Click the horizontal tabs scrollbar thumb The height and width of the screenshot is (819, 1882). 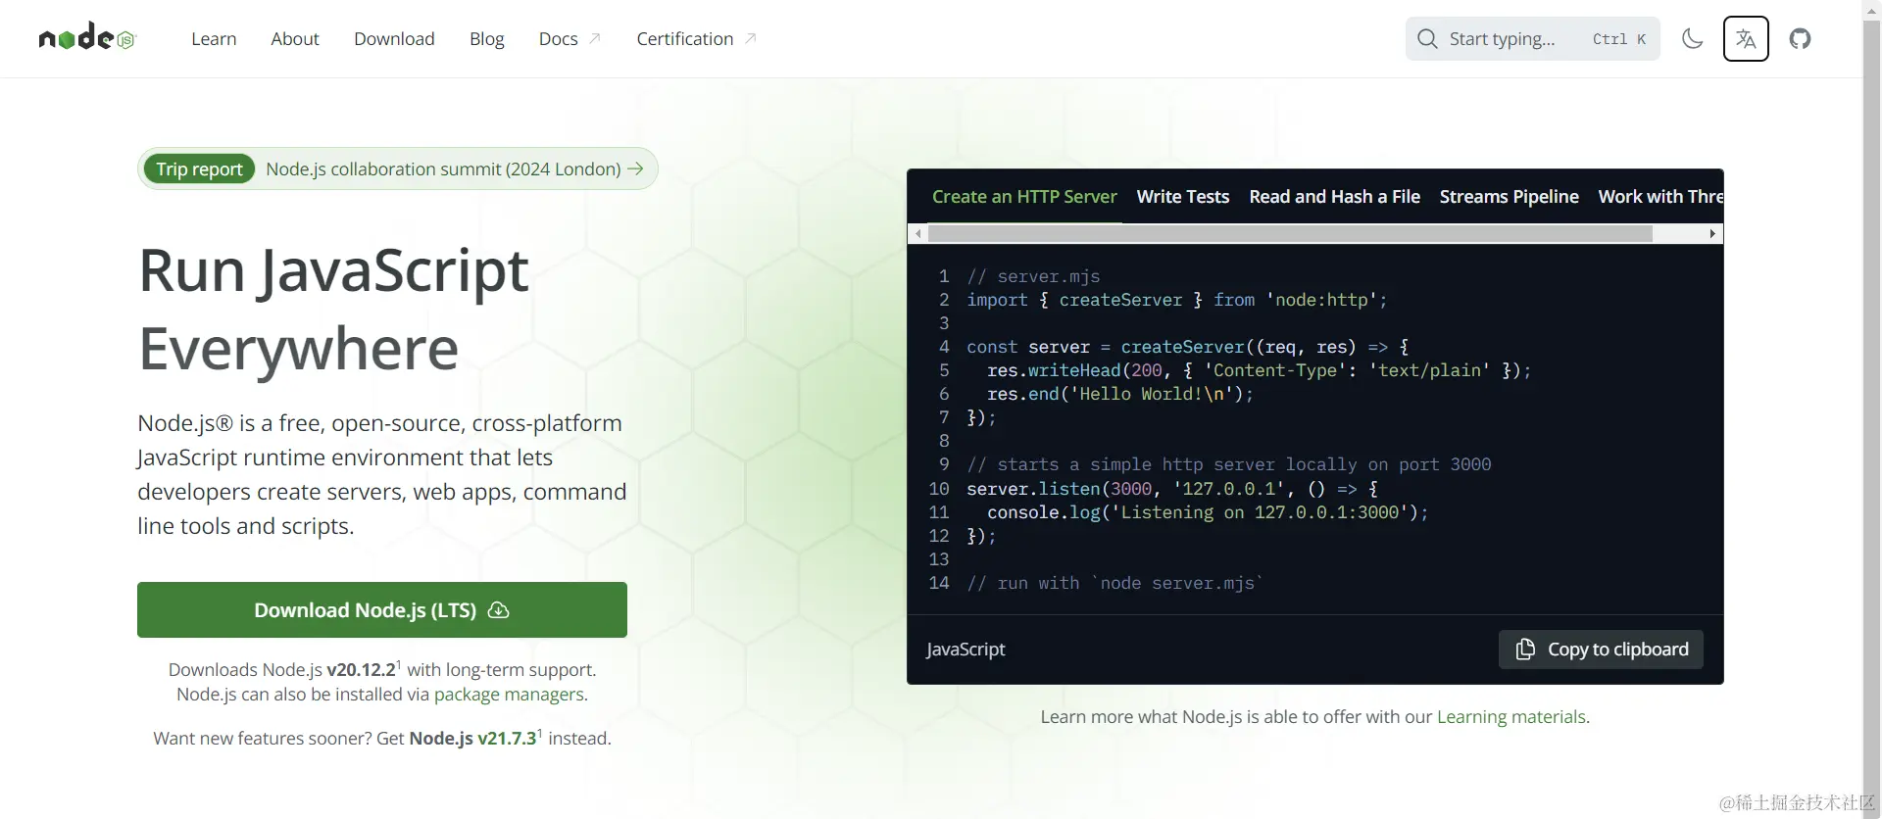1290,233
